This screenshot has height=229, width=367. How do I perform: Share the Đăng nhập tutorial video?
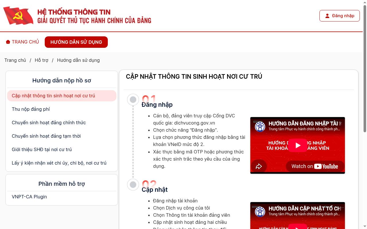click(x=259, y=166)
